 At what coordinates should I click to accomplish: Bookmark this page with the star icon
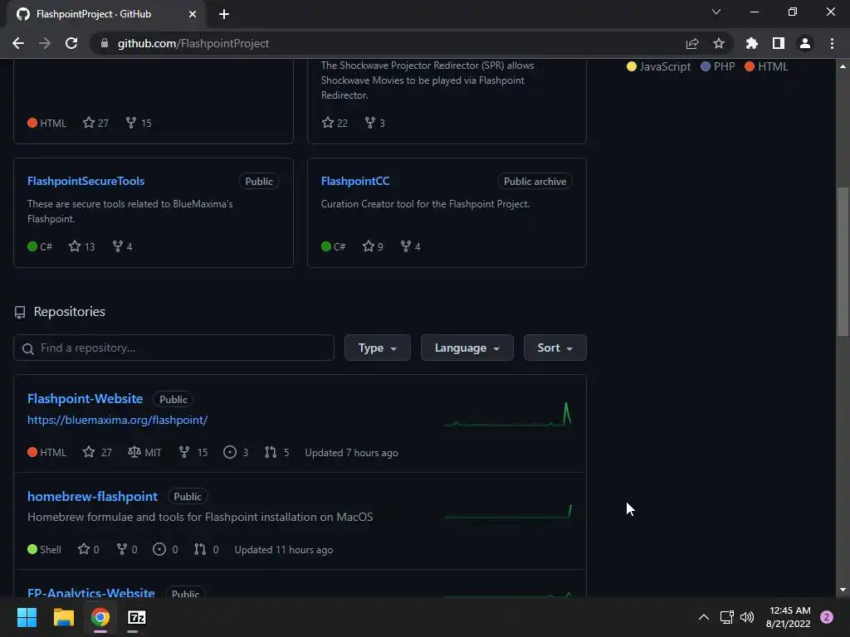click(x=719, y=43)
